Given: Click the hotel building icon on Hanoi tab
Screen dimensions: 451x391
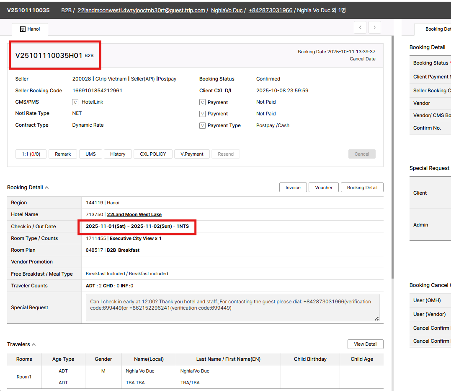Looking at the screenshot, I should click(23, 29).
